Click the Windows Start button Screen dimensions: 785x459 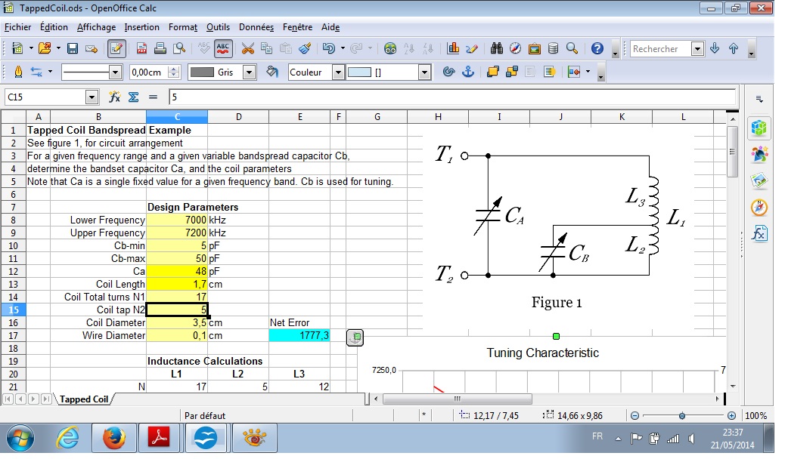(20, 439)
